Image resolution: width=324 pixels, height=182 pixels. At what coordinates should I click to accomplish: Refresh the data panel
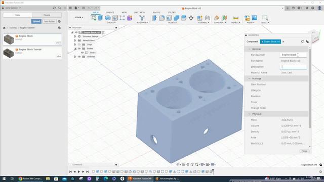coord(54,8)
